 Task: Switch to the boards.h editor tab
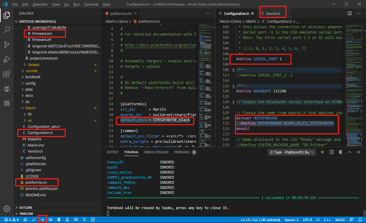[x=273, y=14]
